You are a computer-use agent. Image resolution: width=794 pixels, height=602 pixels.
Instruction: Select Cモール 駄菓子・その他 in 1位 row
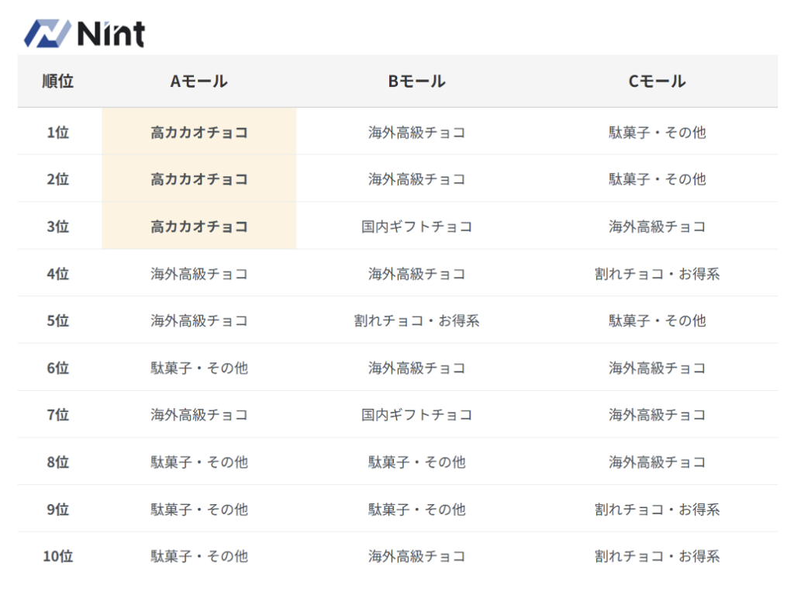658,132
